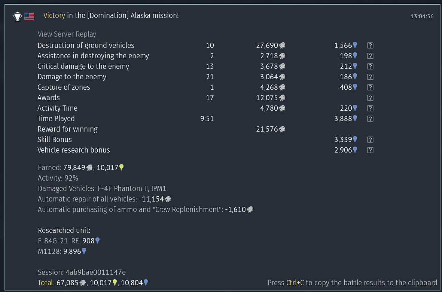
Task: Open help for Critical damage to the enemy
Action: (x=370, y=66)
